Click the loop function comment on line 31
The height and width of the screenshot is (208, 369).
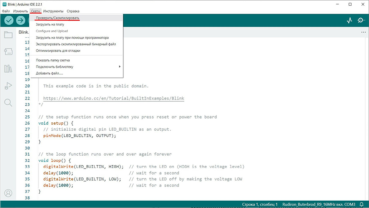(105, 154)
